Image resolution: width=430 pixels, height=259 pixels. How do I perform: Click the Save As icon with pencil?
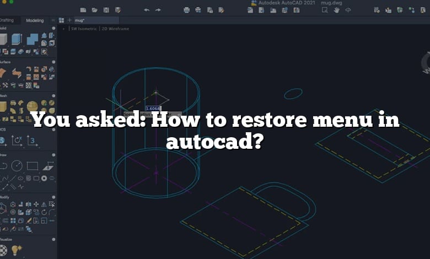click(x=118, y=10)
